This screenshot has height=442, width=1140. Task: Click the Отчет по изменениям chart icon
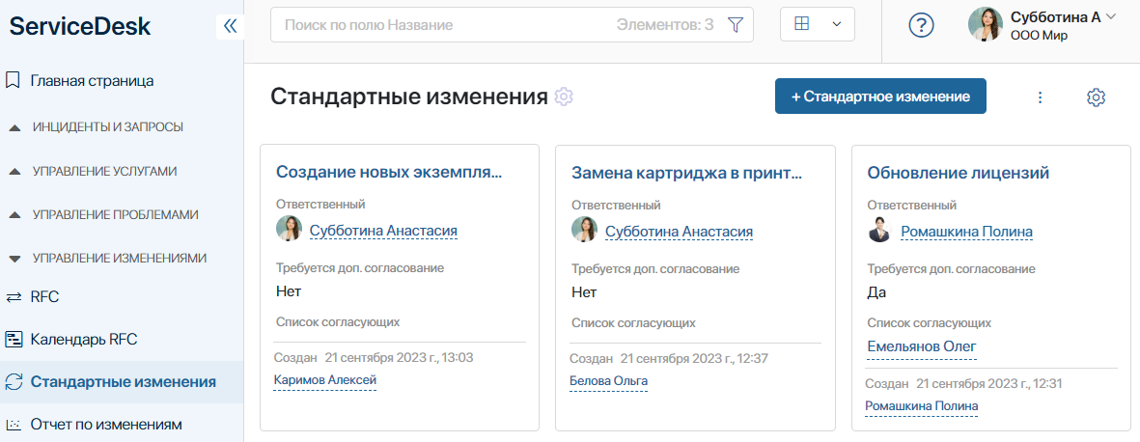click(14, 424)
